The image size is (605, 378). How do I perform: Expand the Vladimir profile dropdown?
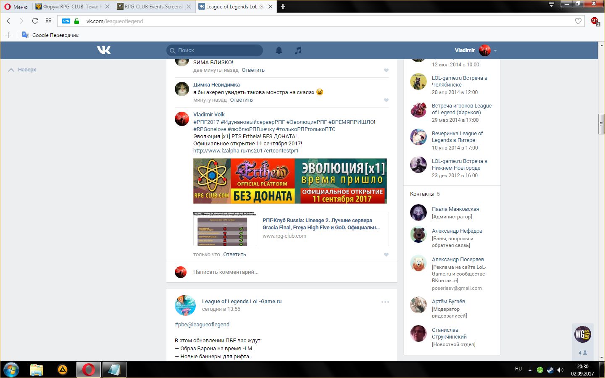point(476,50)
